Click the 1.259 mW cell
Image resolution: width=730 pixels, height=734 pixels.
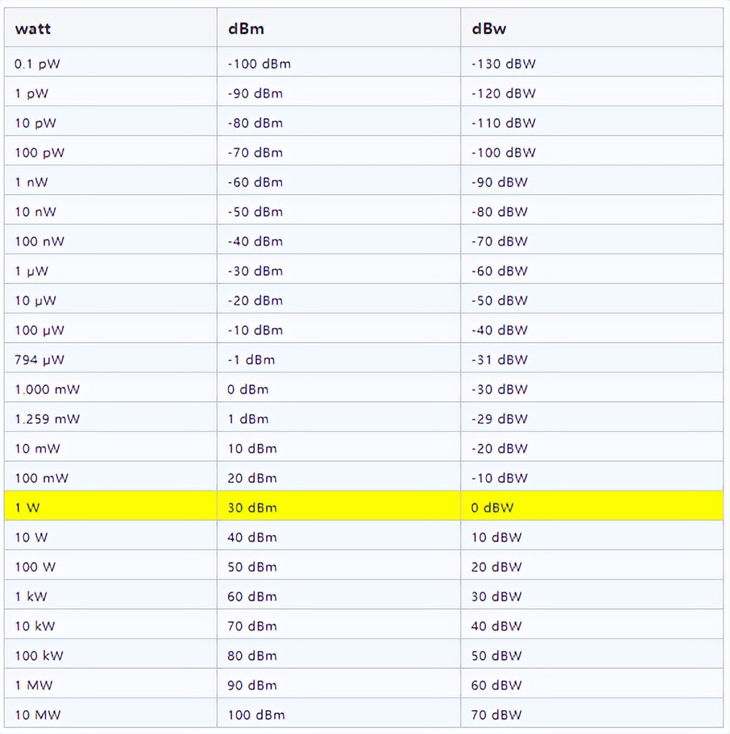pyautogui.click(x=47, y=419)
